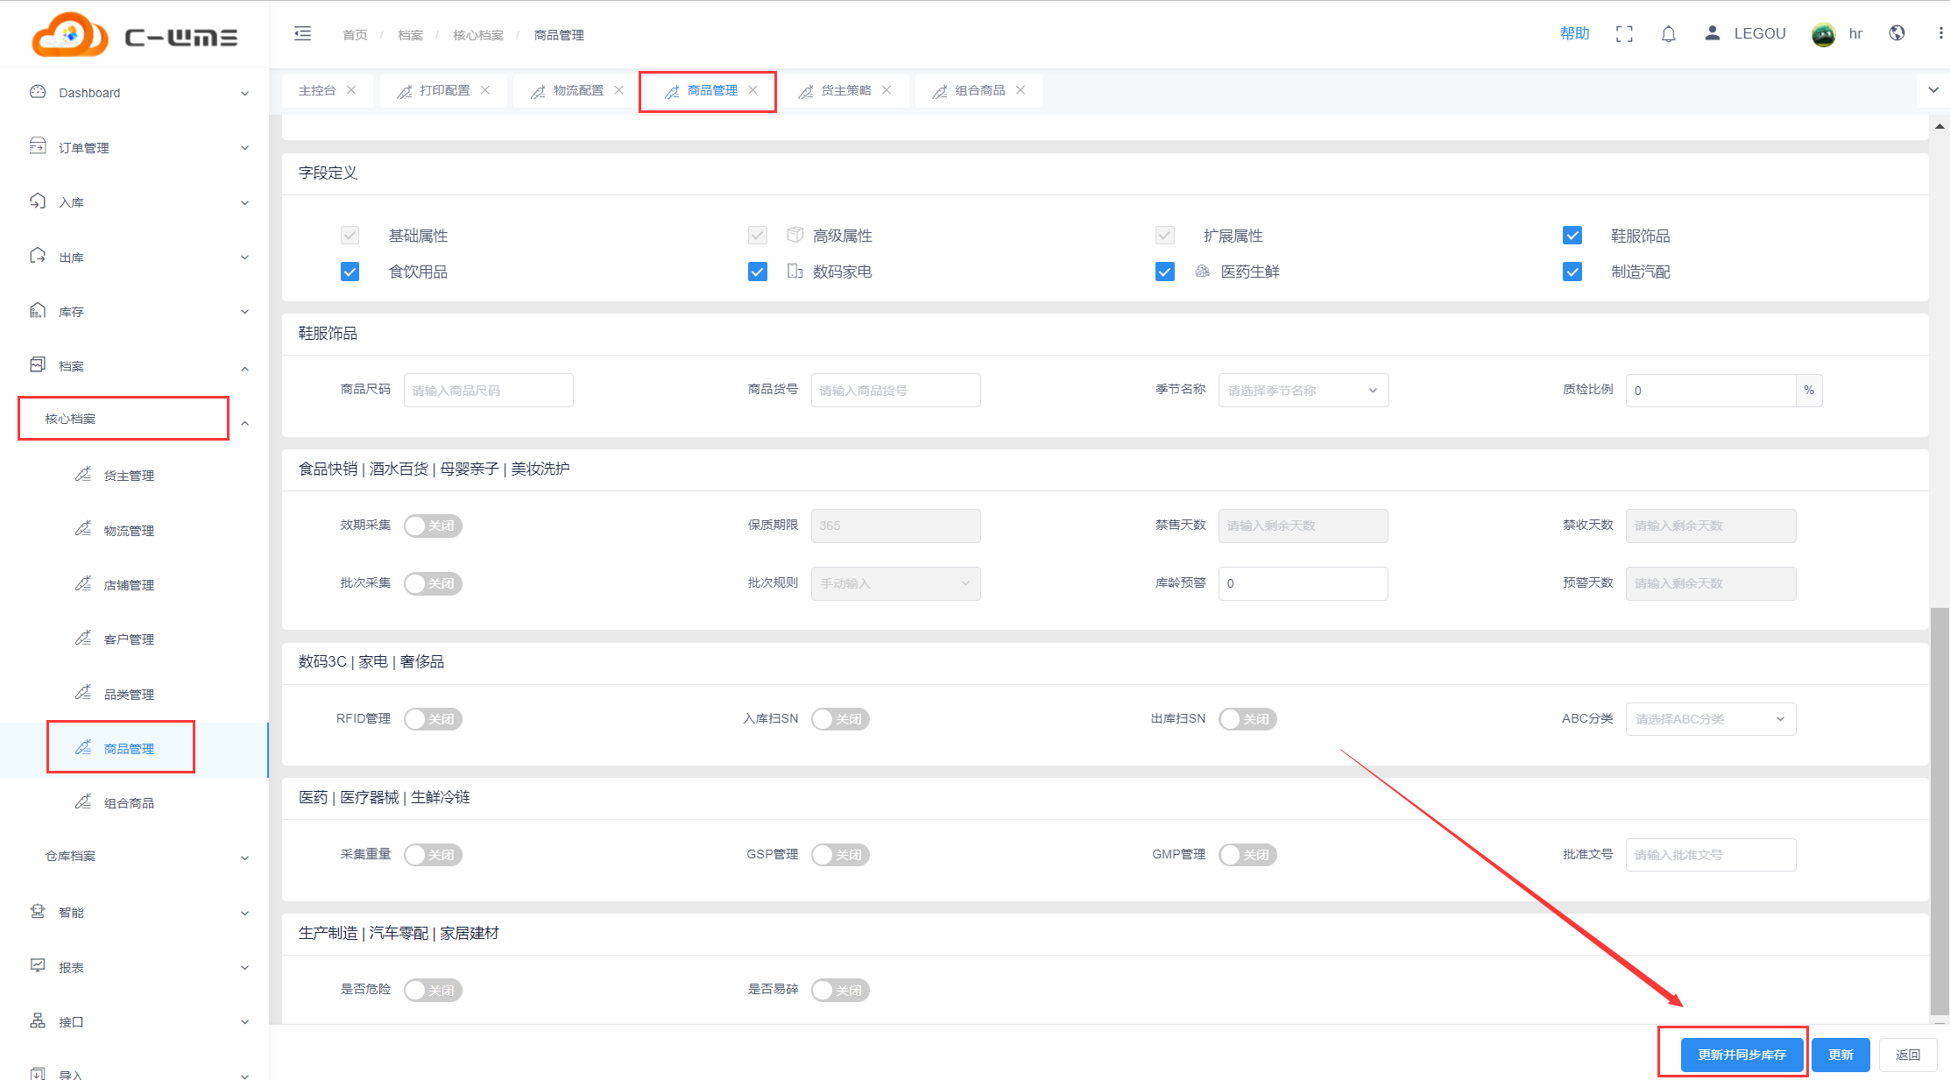Click the 入库 sidebar icon
The image size is (1950, 1080).
(x=38, y=201)
